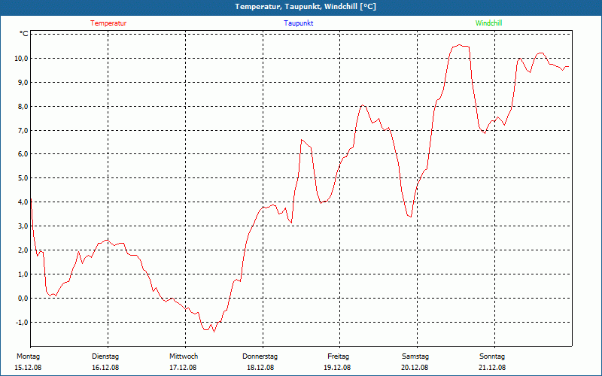Click the 16.12.08 date label

click(x=105, y=368)
